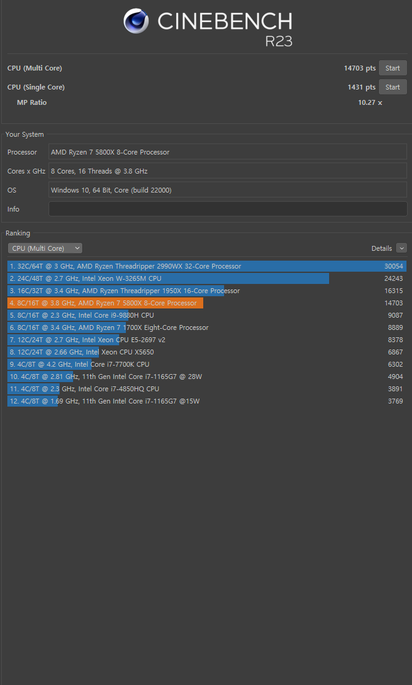The width and height of the screenshot is (412, 685).
Task: Click the ranking score 3769
Action: click(x=395, y=400)
